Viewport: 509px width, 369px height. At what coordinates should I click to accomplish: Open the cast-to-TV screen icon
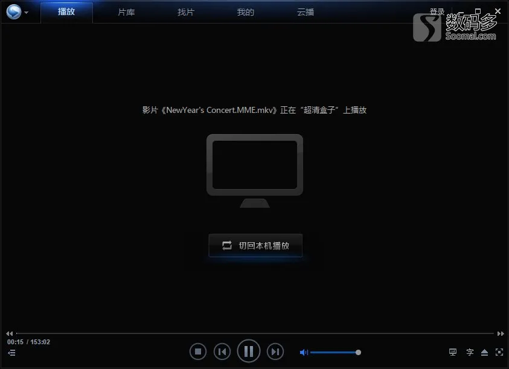coord(452,352)
